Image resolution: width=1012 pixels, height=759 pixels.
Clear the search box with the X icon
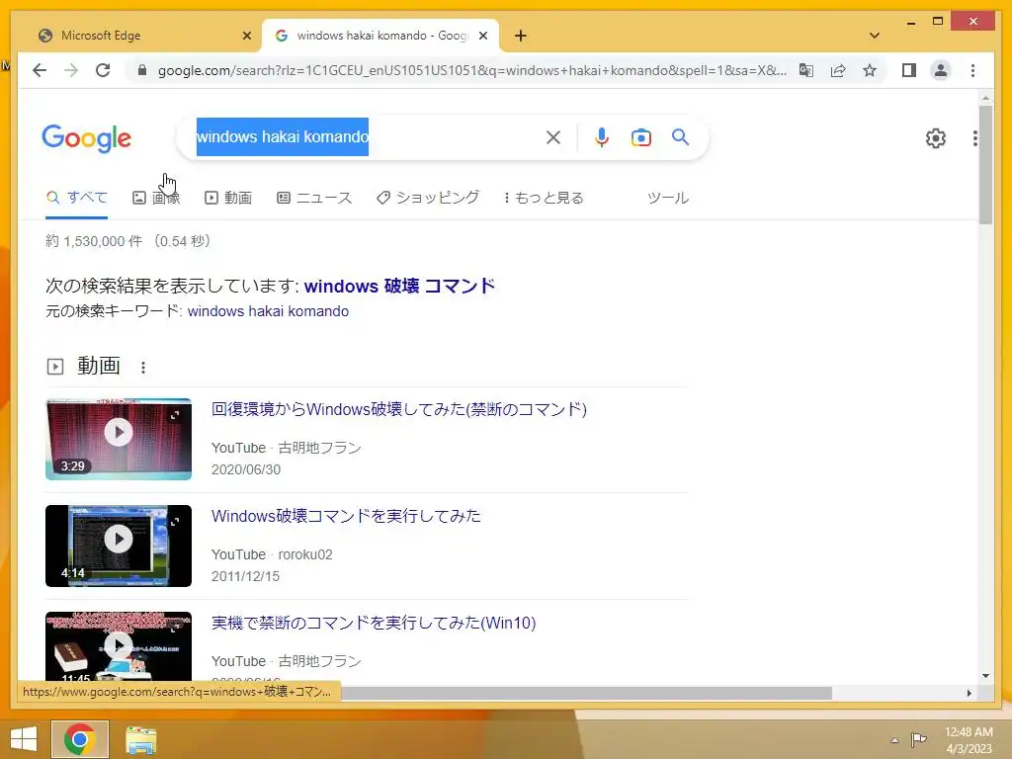coord(553,137)
